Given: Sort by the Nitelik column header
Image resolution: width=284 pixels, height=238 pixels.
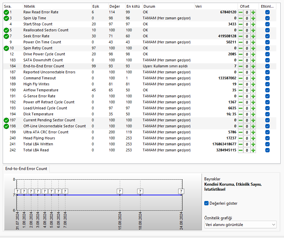Looking at the screenshot, I should tap(57, 6).
